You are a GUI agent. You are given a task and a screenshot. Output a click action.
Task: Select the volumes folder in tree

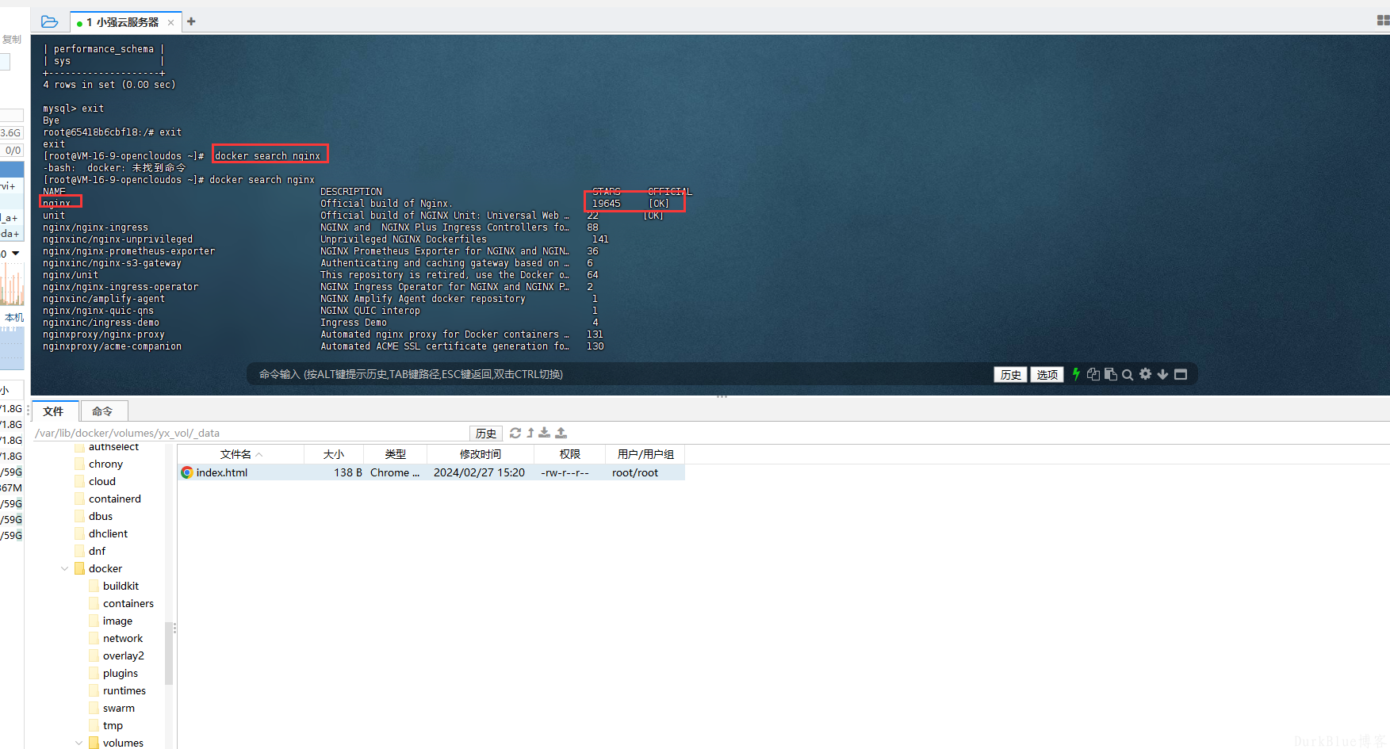(x=123, y=743)
